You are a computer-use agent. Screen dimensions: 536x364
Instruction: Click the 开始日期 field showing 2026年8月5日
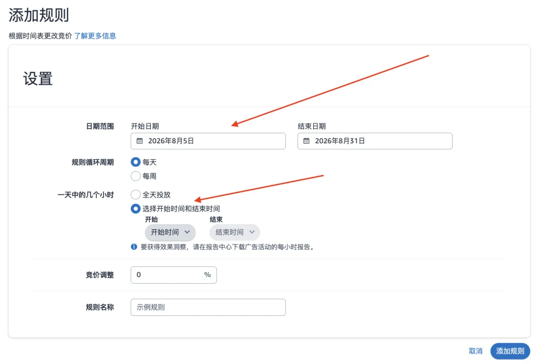208,141
